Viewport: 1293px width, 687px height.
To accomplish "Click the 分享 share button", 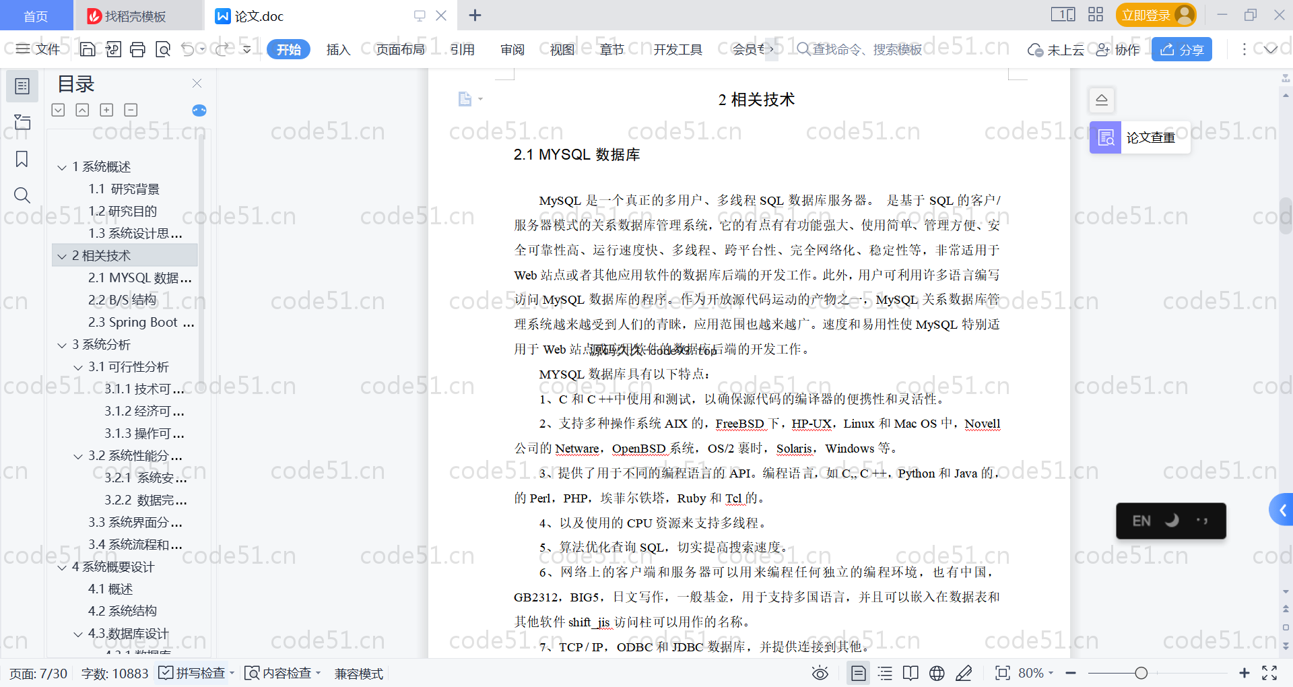I will [x=1182, y=49].
